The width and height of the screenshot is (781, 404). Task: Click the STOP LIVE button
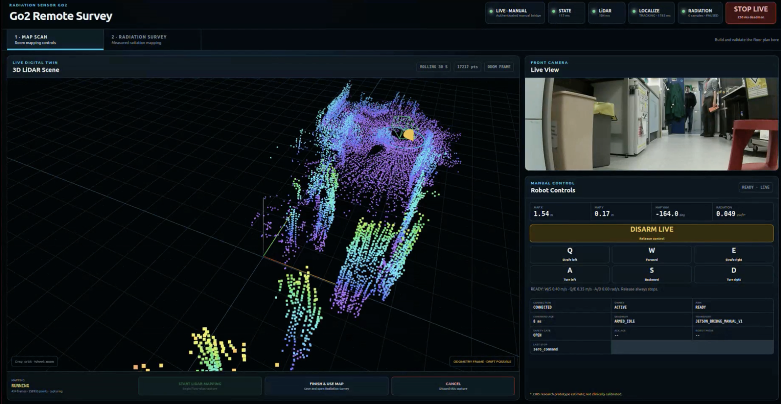(751, 13)
